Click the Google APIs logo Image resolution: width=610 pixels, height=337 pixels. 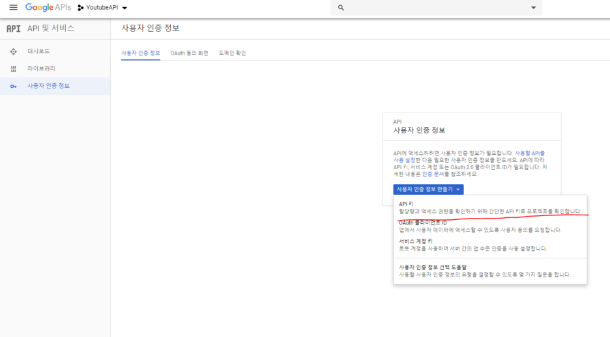pos(48,7)
